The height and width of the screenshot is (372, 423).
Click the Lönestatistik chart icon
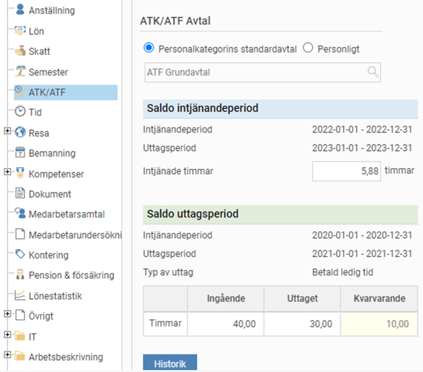pos(20,295)
